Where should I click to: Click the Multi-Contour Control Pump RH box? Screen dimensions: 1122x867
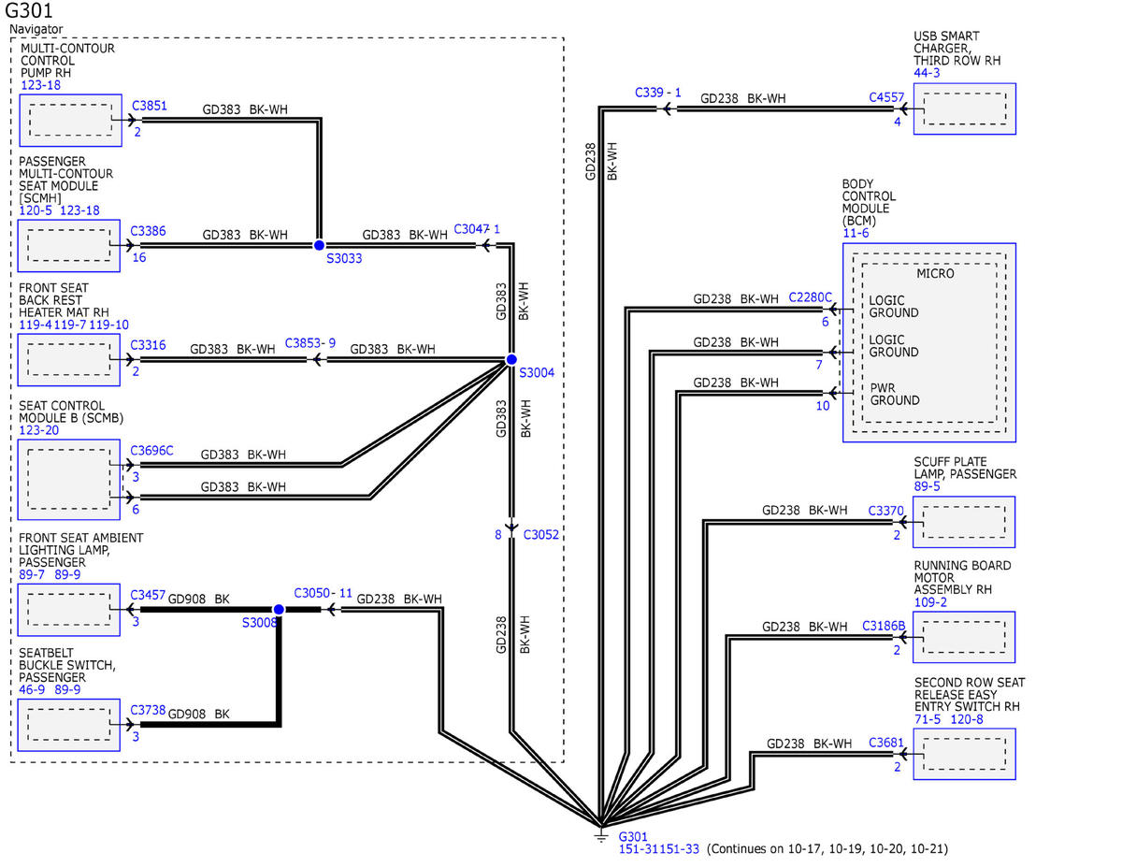click(70, 120)
